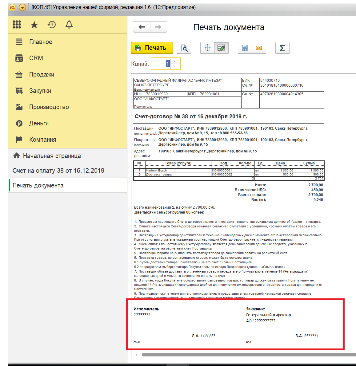The image size is (356, 366).
Task: Click the Деньги ruble coin icon
Action: pos(19,123)
